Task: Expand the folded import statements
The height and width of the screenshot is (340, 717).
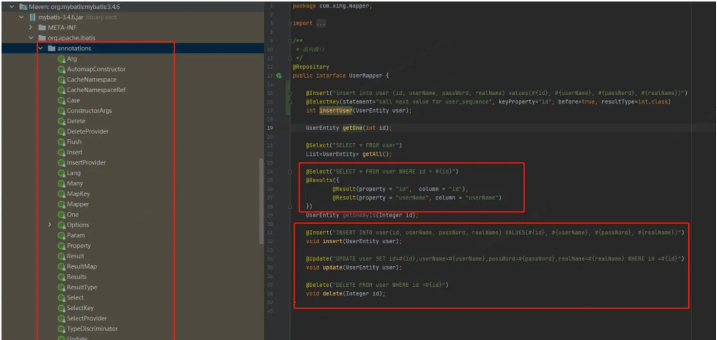Action: click(x=321, y=24)
